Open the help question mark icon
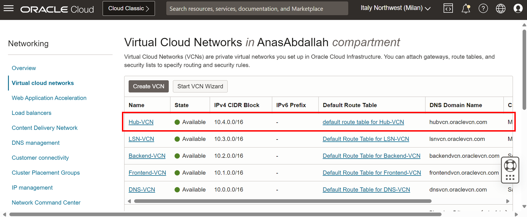Image resolution: width=527 pixels, height=217 pixels. click(x=483, y=9)
